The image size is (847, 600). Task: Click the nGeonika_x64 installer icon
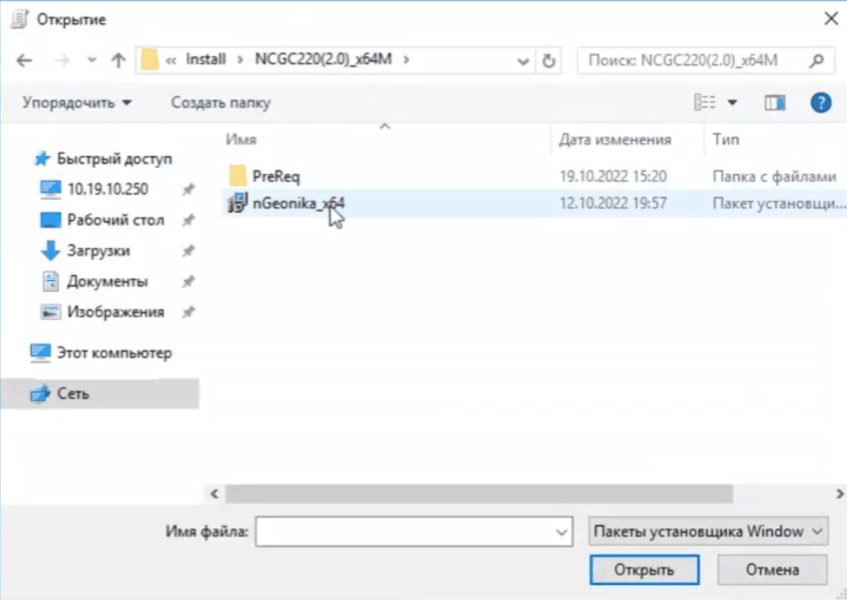coord(238,204)
